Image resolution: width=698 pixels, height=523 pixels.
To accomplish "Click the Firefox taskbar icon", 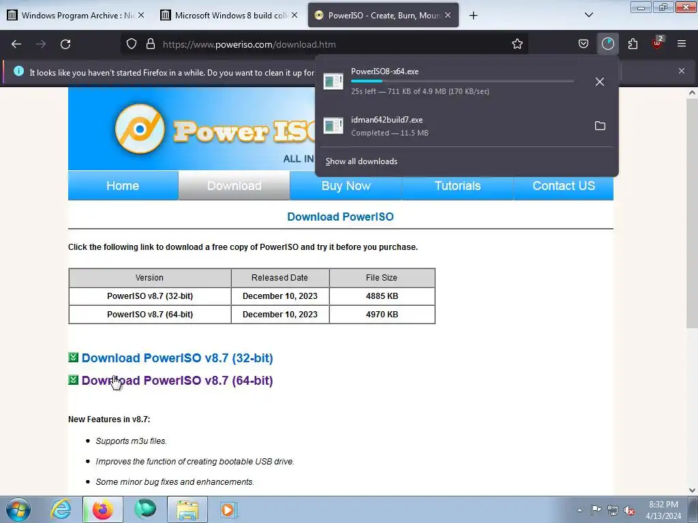I will 103,509.
